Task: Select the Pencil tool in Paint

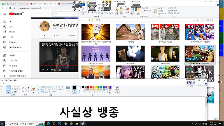Action: point(22,87)
